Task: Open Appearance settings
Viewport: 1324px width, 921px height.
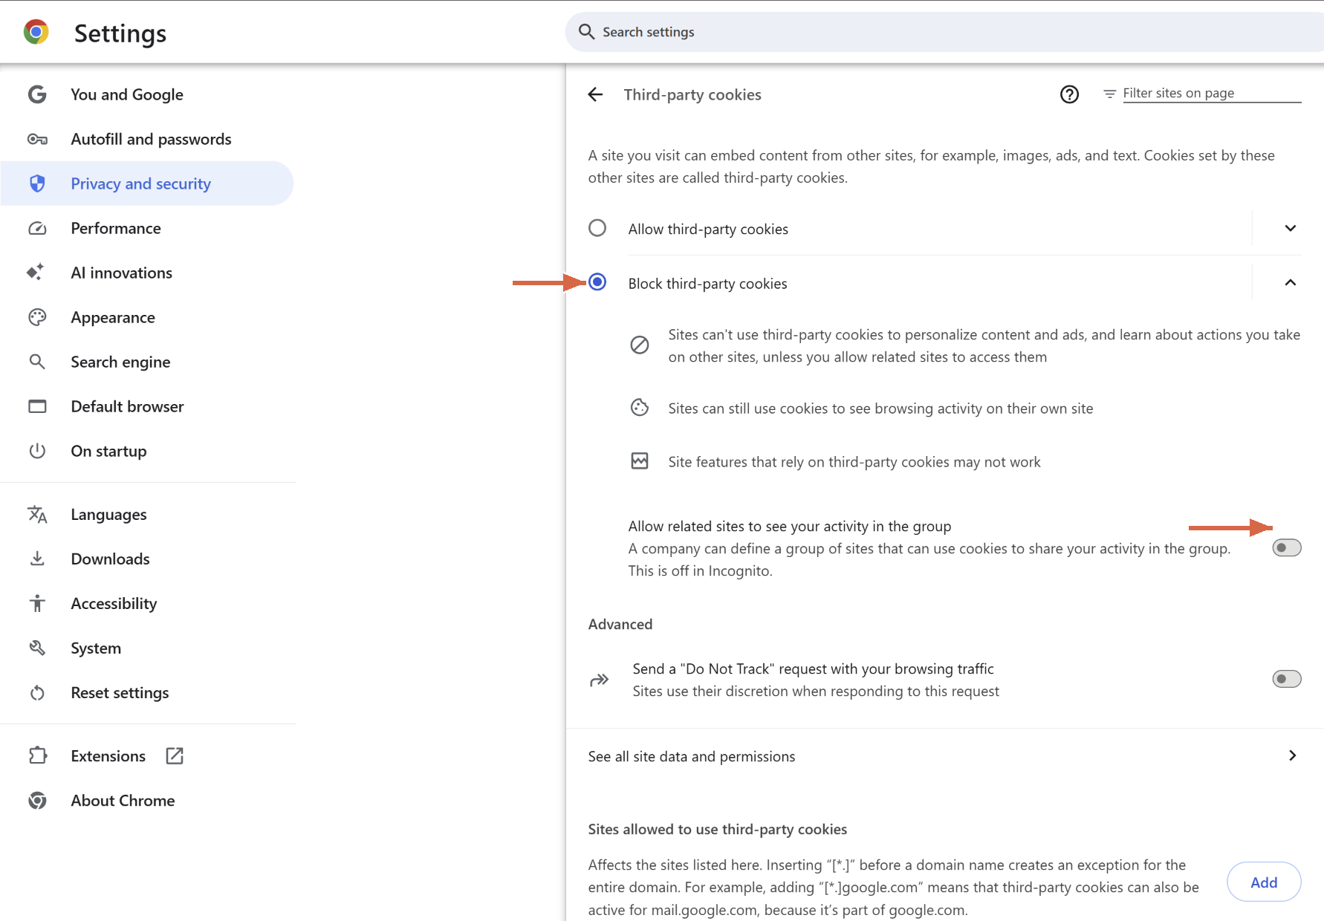Action: click(147, 317)
